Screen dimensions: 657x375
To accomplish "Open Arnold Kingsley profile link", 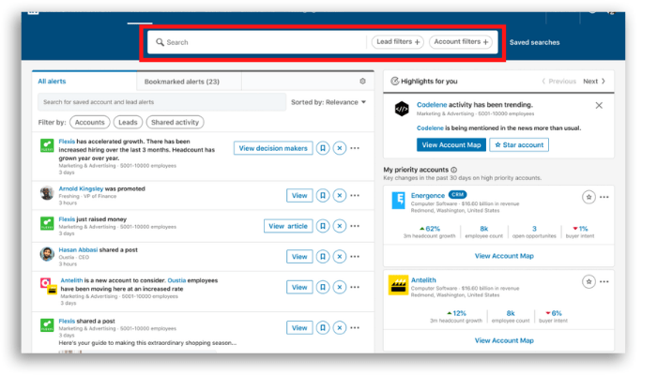I will pos(81,188).
